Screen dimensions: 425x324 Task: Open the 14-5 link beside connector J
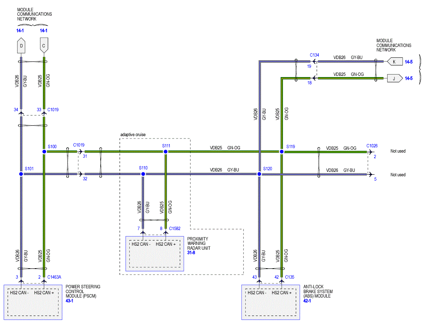coord(409,79)
